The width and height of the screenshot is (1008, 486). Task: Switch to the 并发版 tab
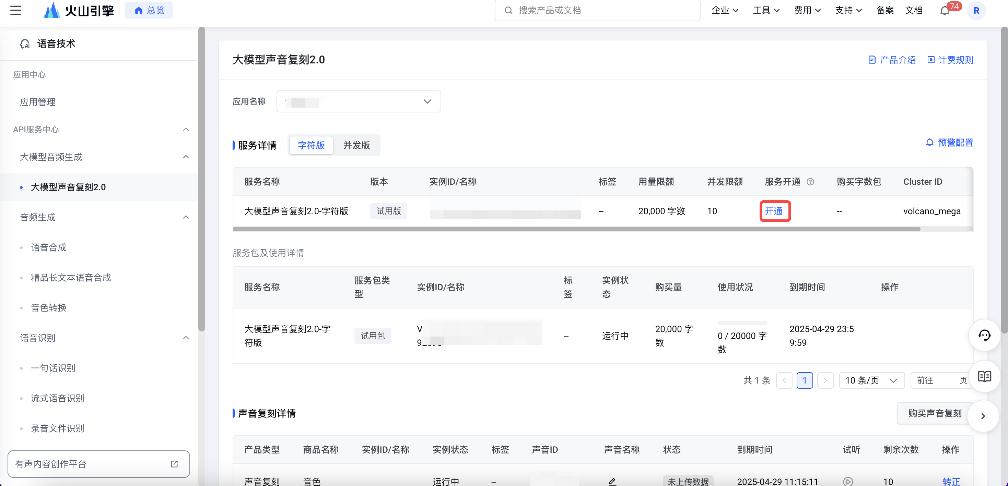(x=356, y=145)
